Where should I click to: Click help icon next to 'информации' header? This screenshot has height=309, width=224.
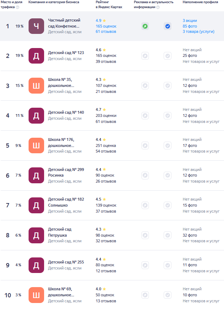pos(158,7)
